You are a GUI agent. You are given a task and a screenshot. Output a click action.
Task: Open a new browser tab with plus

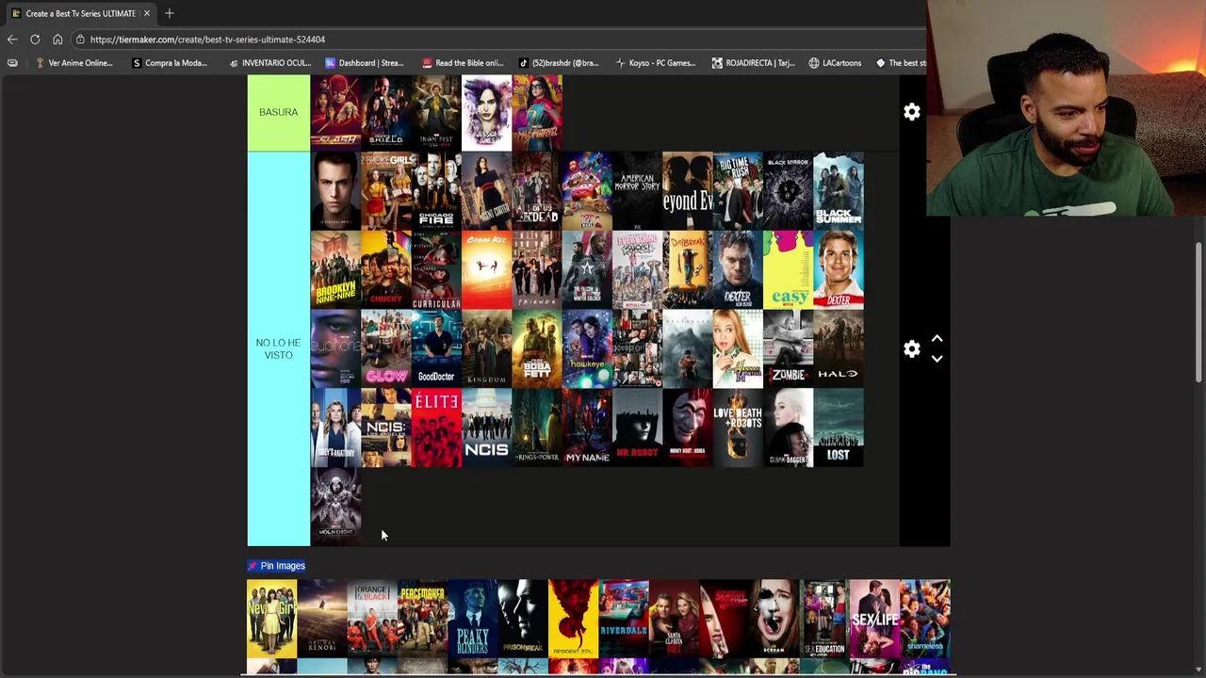[170, 13]
